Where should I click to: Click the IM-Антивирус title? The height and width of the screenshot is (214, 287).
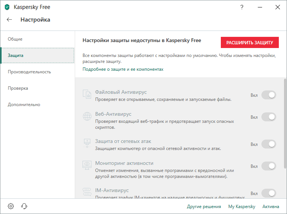pyautogui.click(x=112, y=190)
